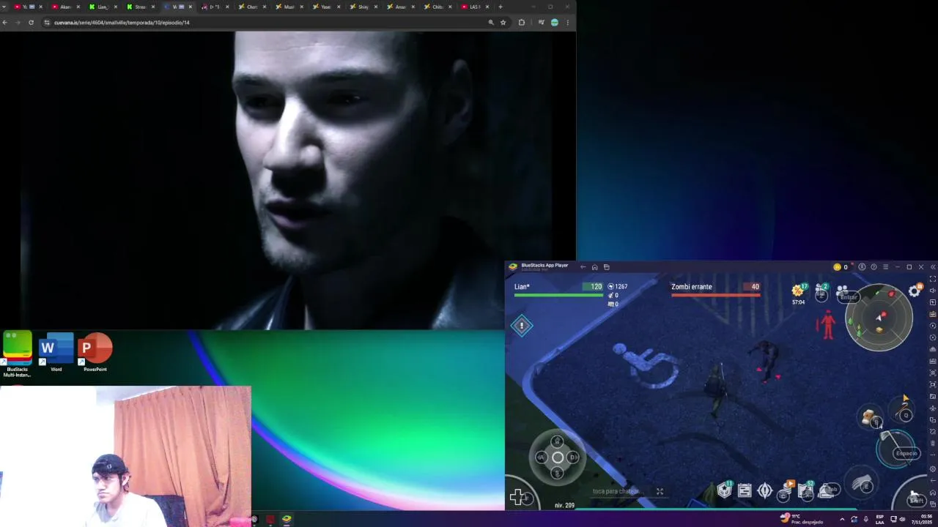Expand the chat with the expand-arrows icon
938x527 pixels.
click(x=660, y=492)
